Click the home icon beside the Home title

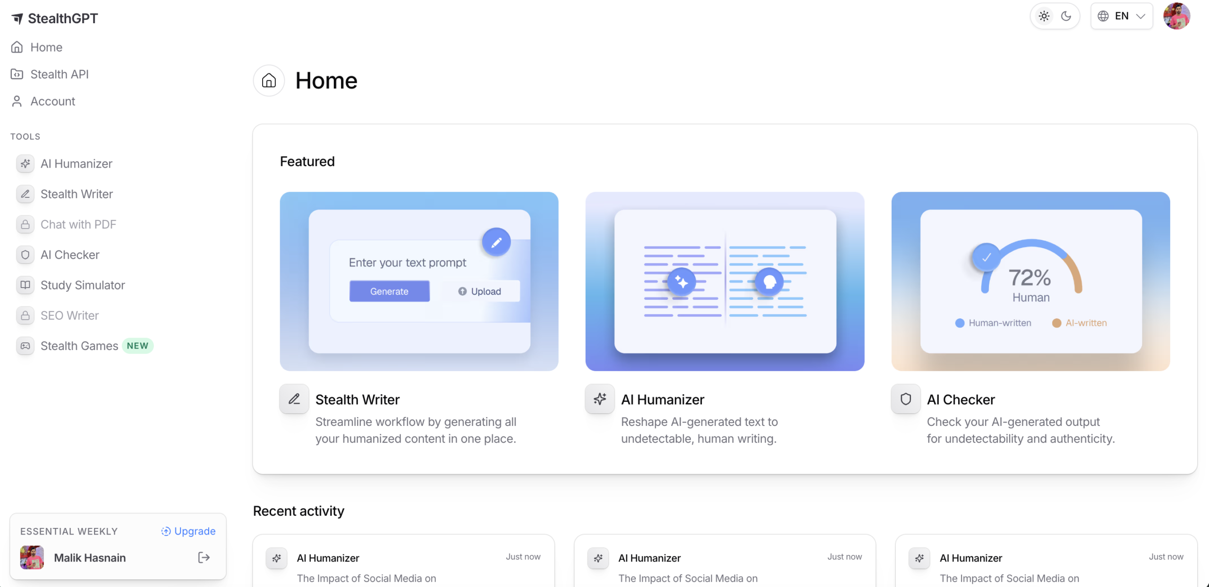269,80
